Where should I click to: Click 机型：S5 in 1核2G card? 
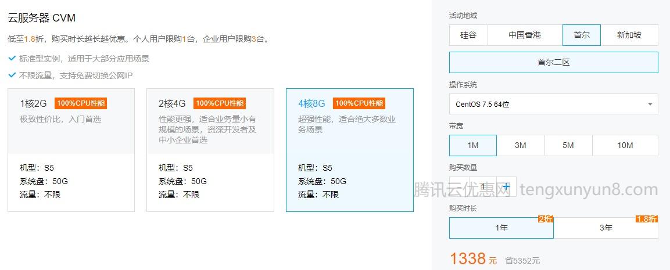(37, 168)
